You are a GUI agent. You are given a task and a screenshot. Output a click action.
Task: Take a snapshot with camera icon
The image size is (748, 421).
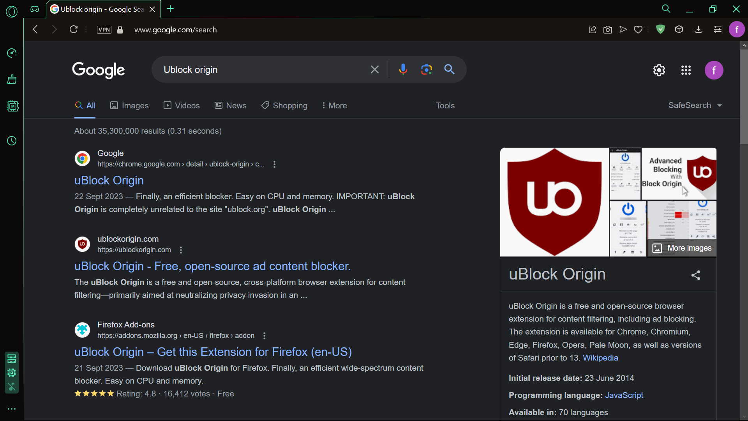608,30
